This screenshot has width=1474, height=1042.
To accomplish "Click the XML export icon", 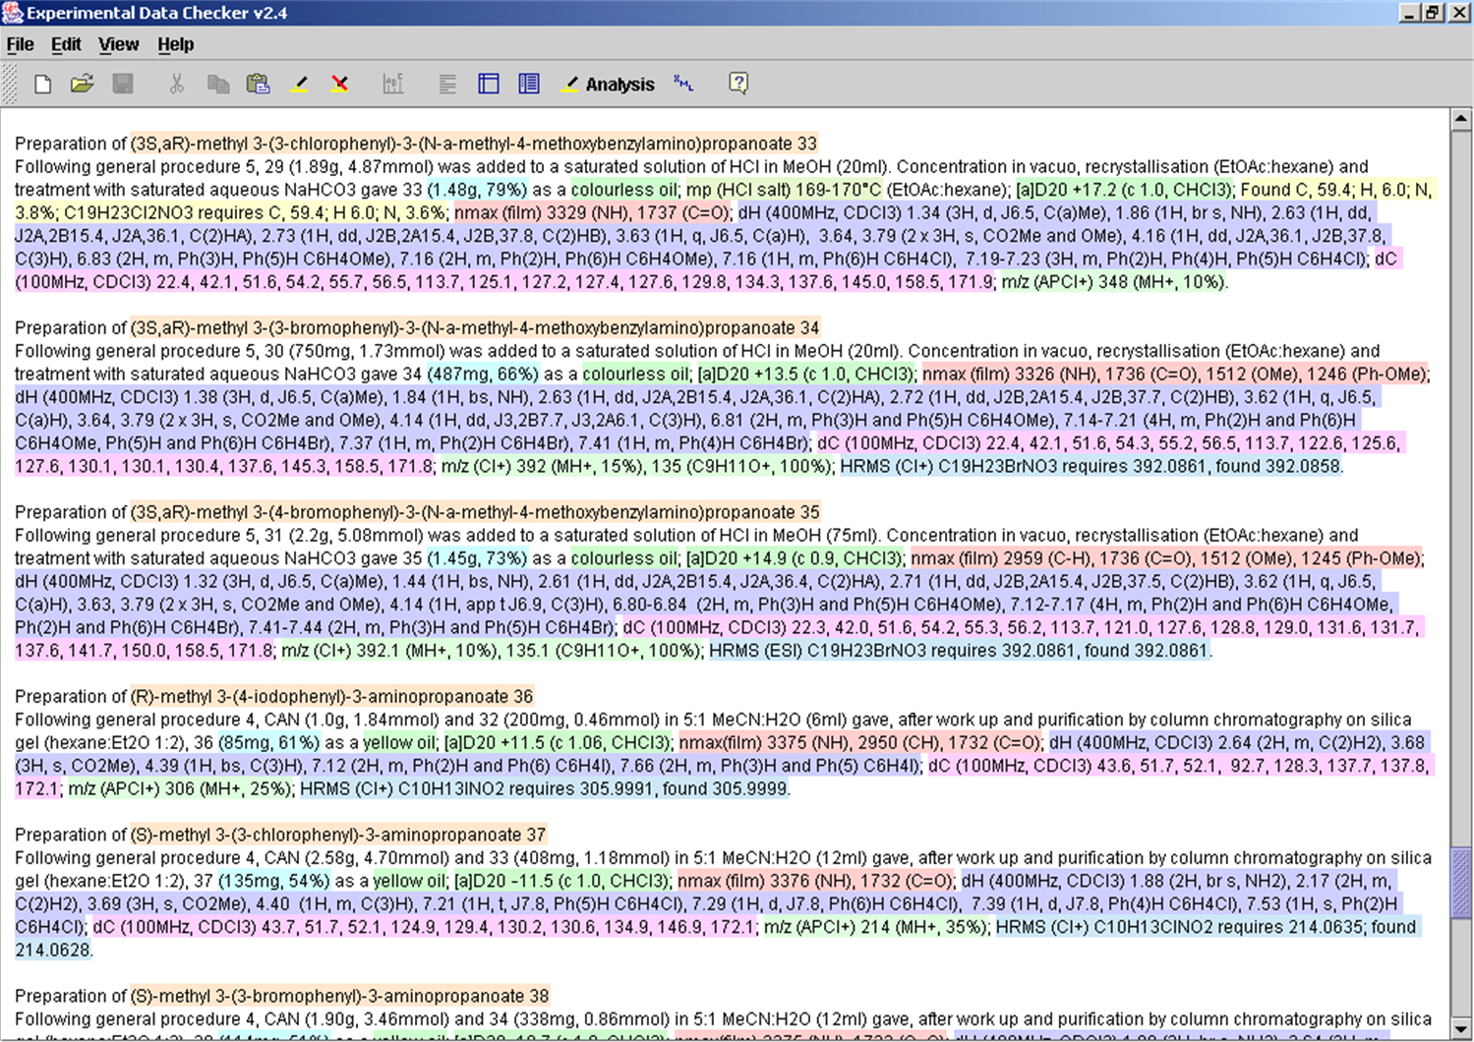I will pos(683,84).
